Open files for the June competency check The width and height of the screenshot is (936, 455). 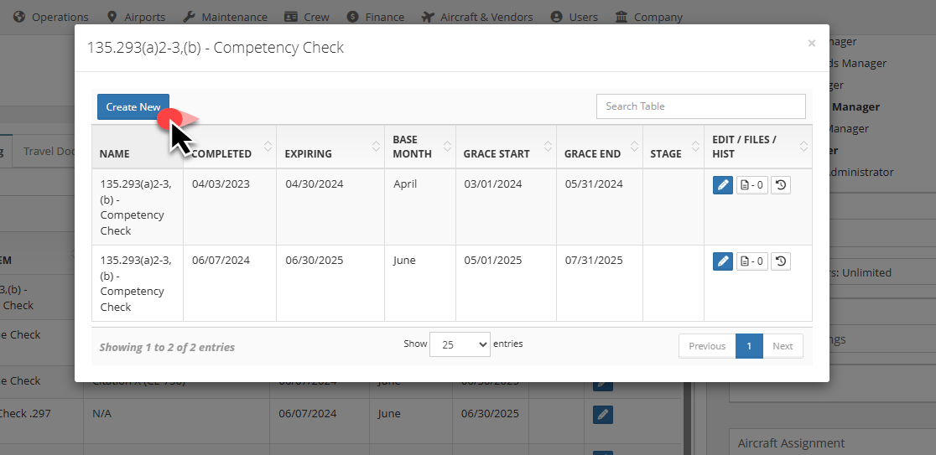(x=752, y=261)
